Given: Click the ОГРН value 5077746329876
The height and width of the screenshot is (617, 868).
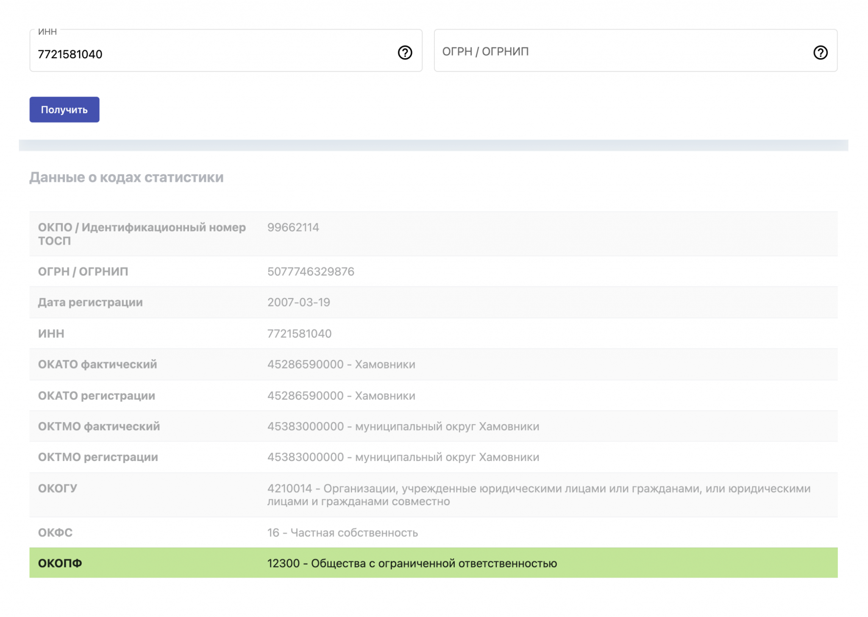Looking at the screenshot, I should 311,272.
